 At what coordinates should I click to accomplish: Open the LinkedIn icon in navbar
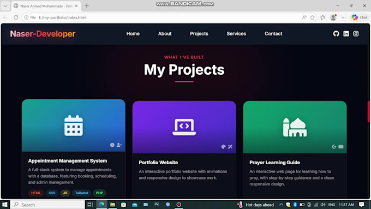tap(346, 34)
